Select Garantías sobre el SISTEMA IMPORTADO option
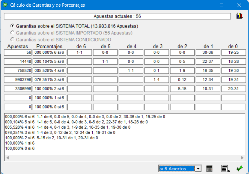Screen dimensions: 249x174 pyautogui.click(x=71, y=33)
